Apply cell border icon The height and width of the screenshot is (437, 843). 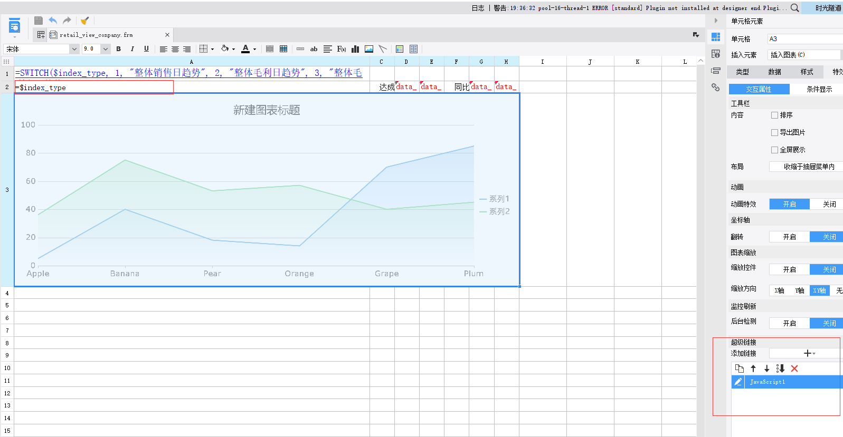click(204, 49)
